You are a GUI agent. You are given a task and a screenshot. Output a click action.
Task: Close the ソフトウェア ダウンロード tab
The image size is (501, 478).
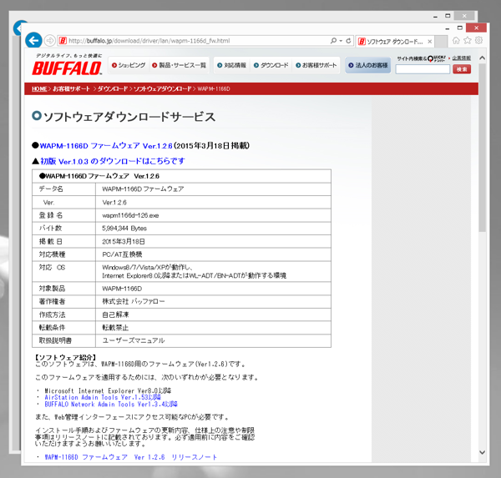[430, 42]
